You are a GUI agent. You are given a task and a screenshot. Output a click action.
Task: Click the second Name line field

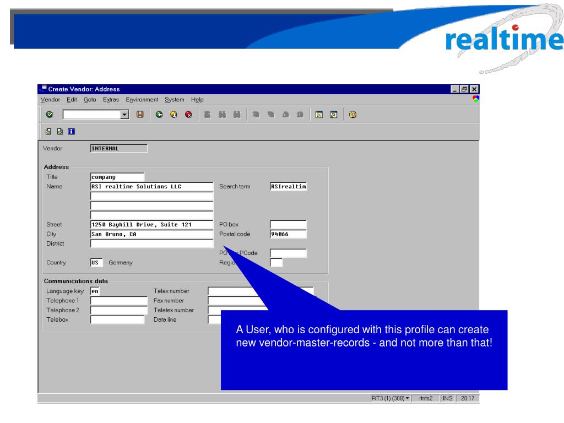(x=152, y=196)
